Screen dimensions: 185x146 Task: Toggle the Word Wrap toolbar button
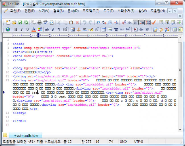[136, 22]
